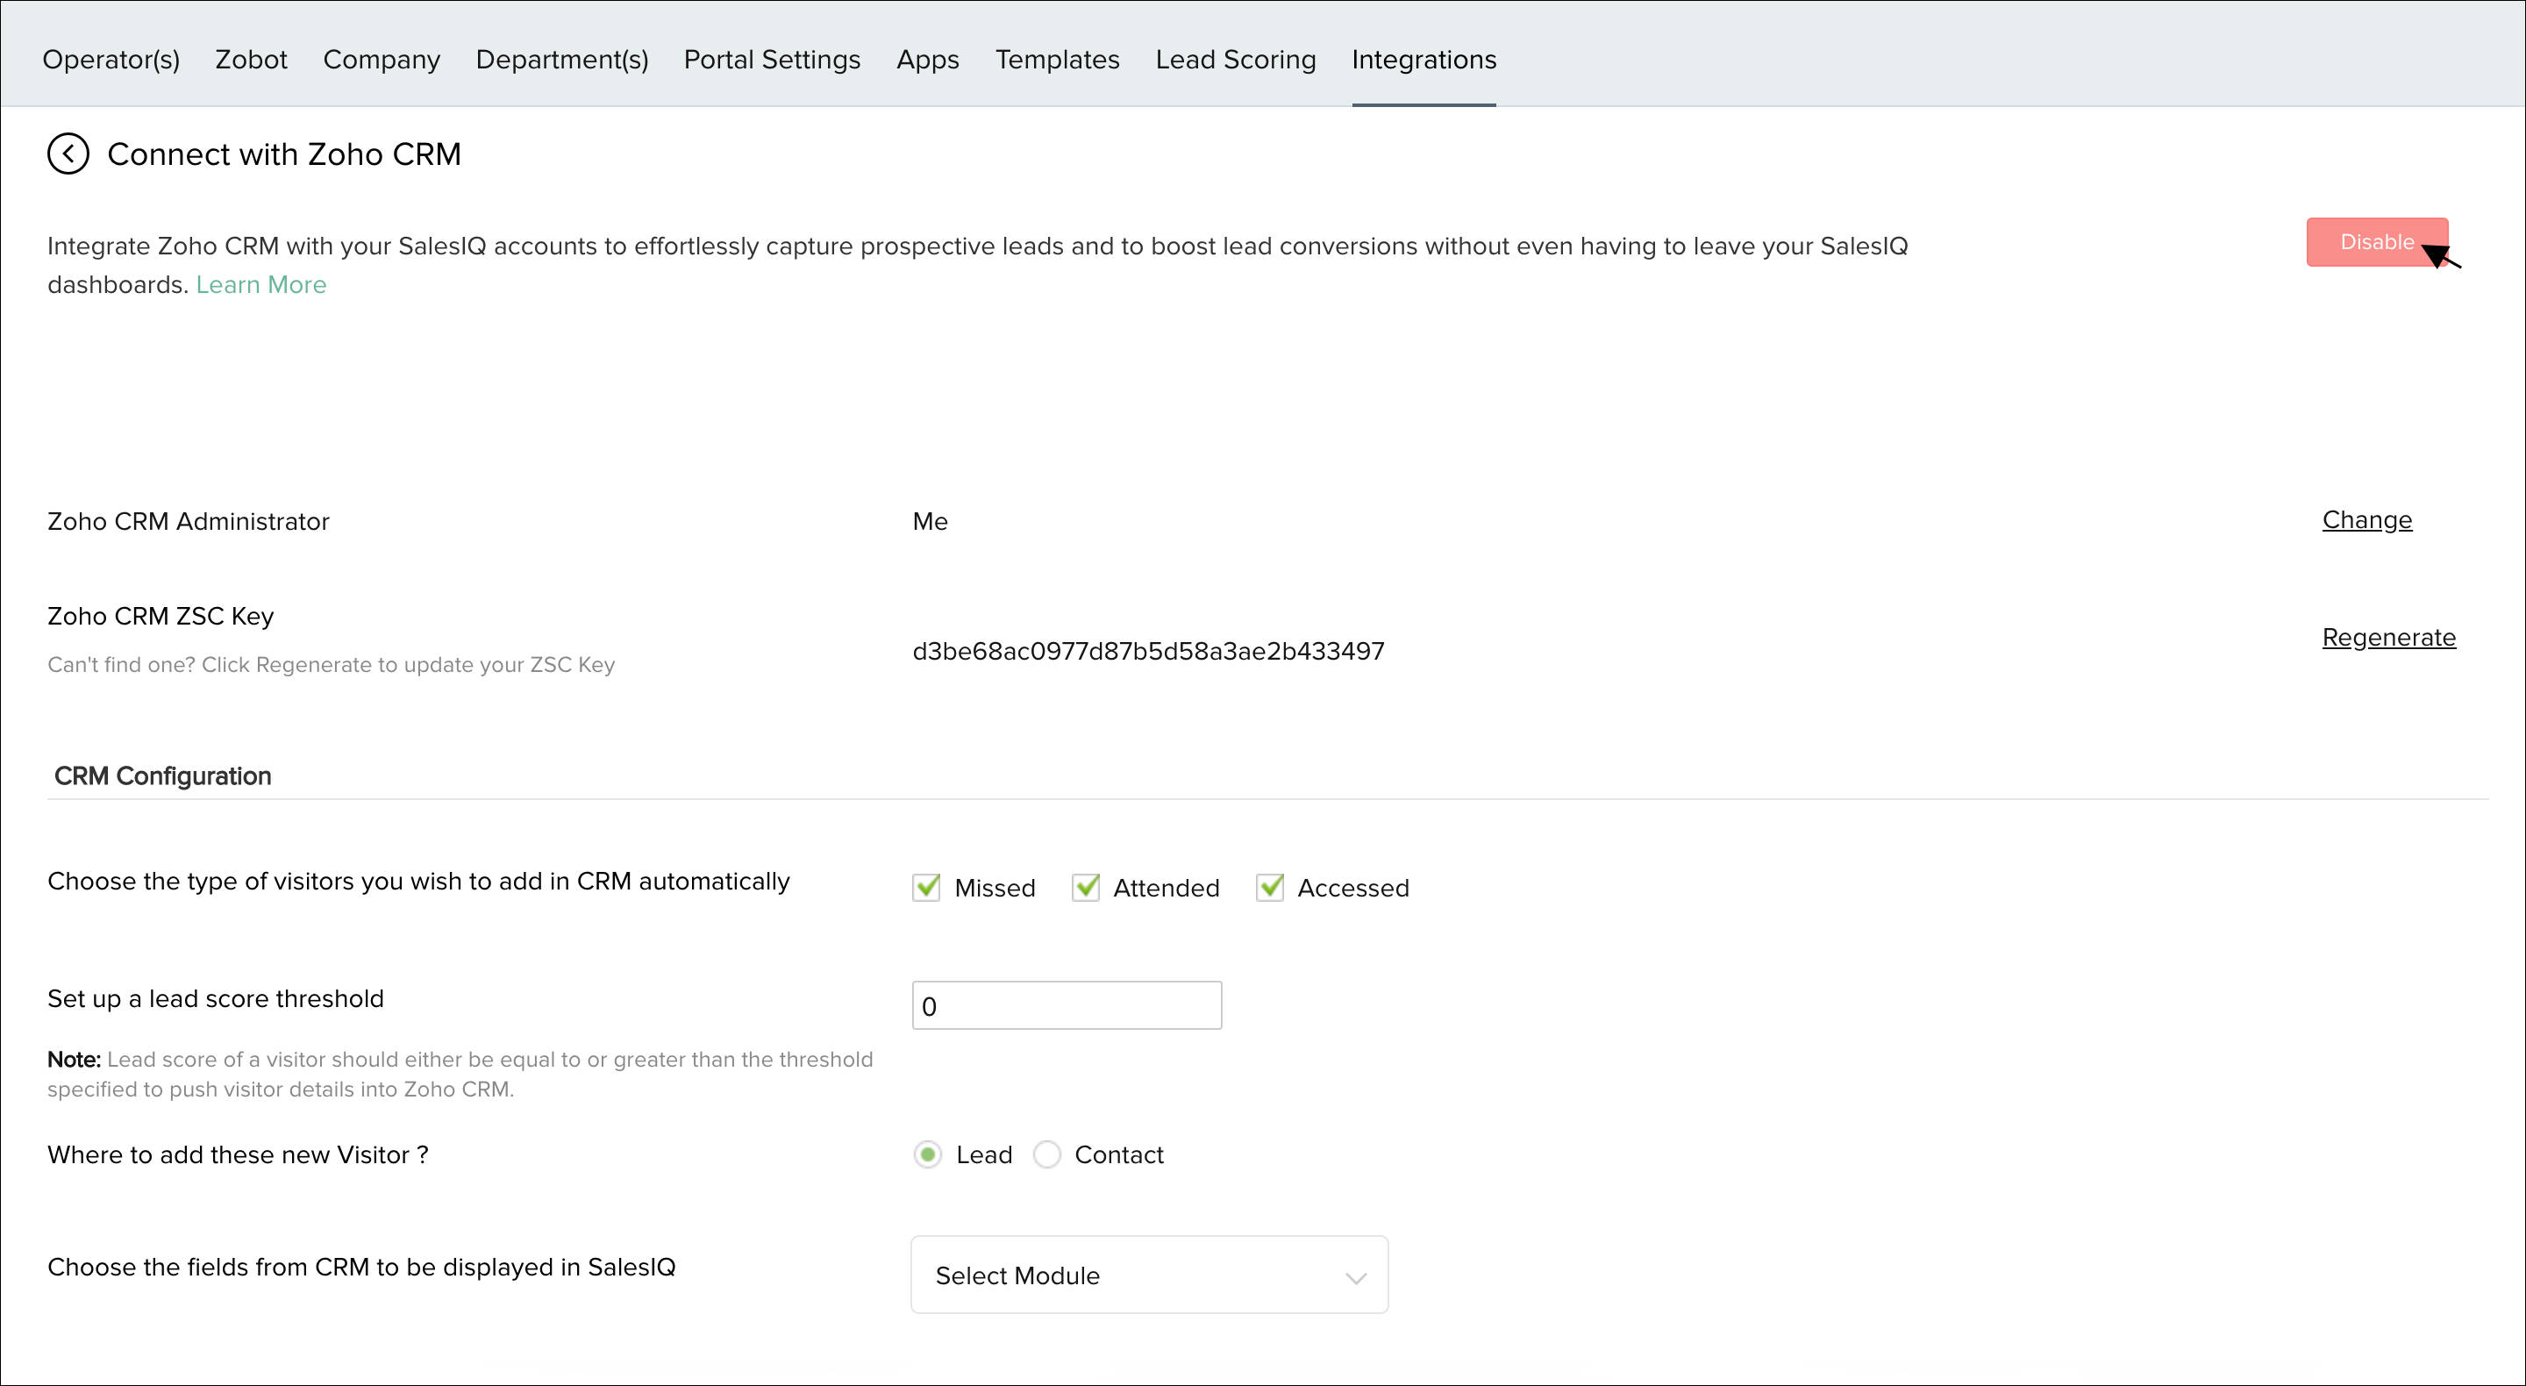Click Regenerate for the ZSC Key
2526x1386 pixels.
click(x=2388, y=638)
